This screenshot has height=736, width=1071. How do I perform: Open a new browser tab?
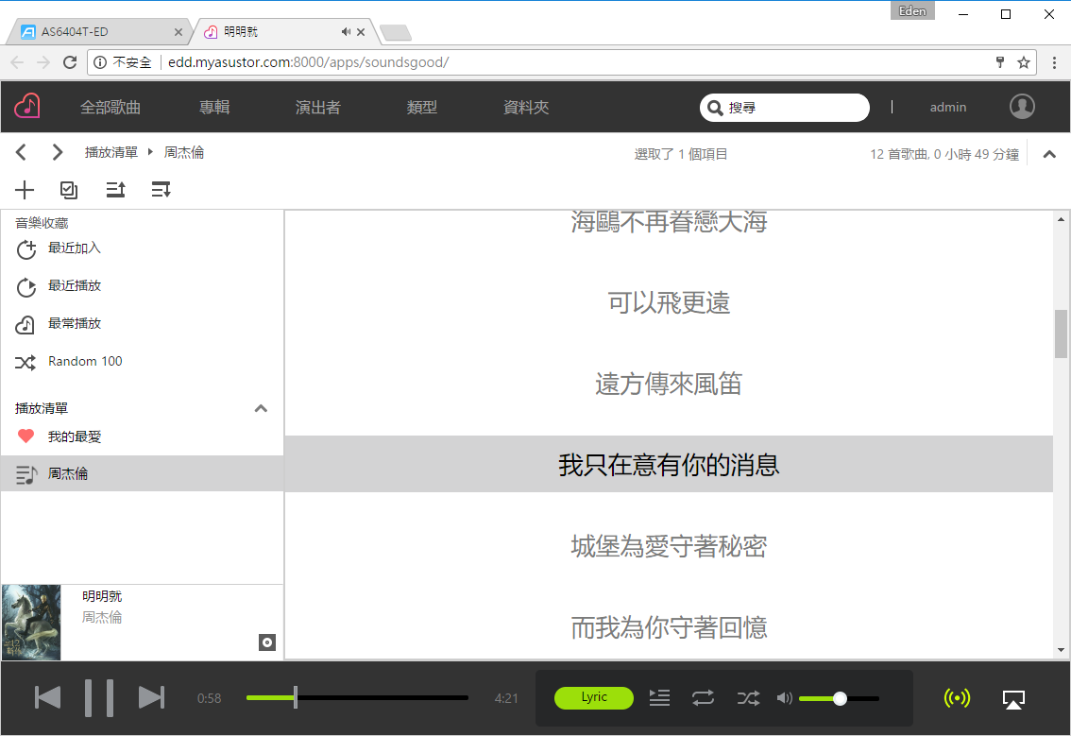coord(396,32)
